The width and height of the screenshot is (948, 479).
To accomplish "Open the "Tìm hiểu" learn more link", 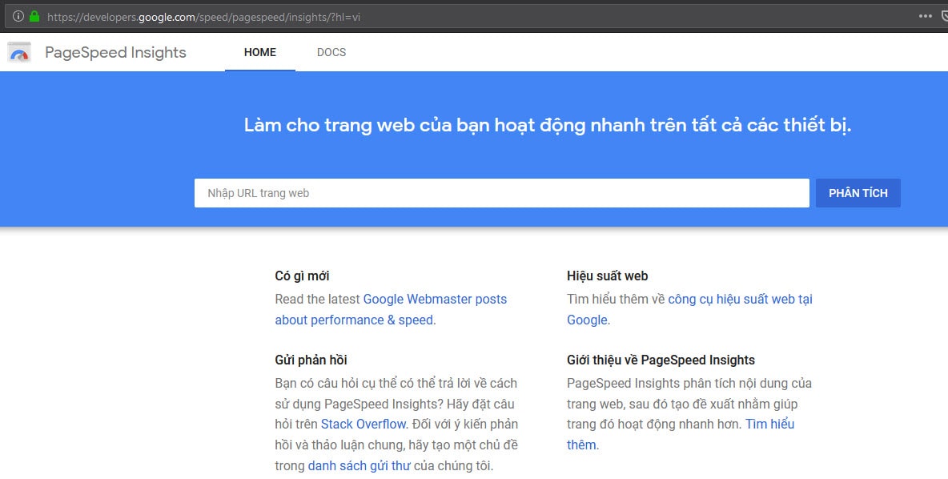I will point(769,424).
